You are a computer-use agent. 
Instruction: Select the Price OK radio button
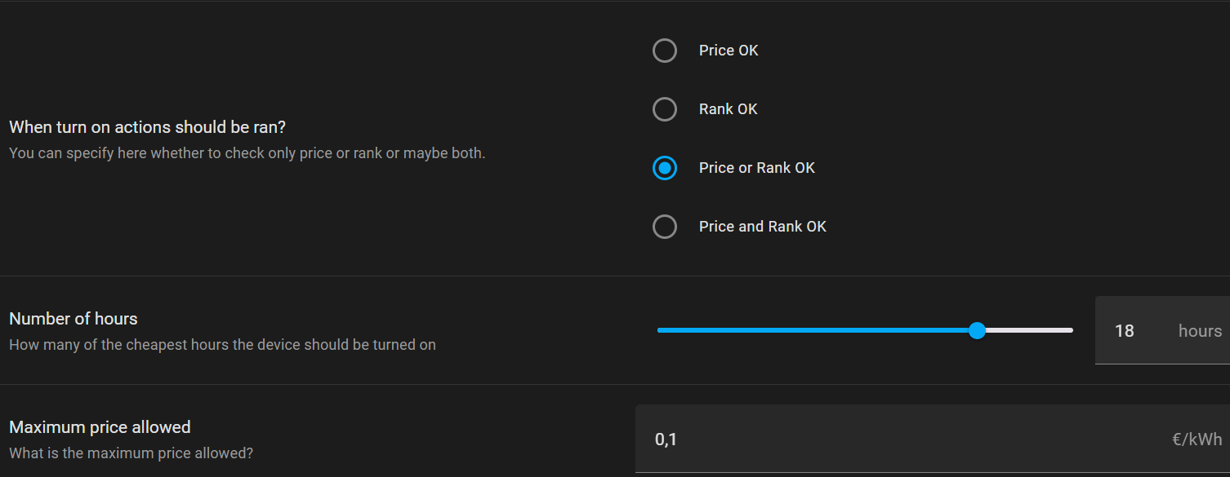pyautogui.click(x=665, y=51)
